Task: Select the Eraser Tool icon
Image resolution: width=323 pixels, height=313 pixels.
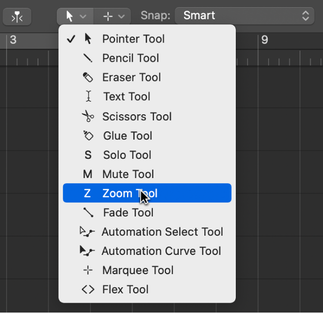Action: point(88,77)
